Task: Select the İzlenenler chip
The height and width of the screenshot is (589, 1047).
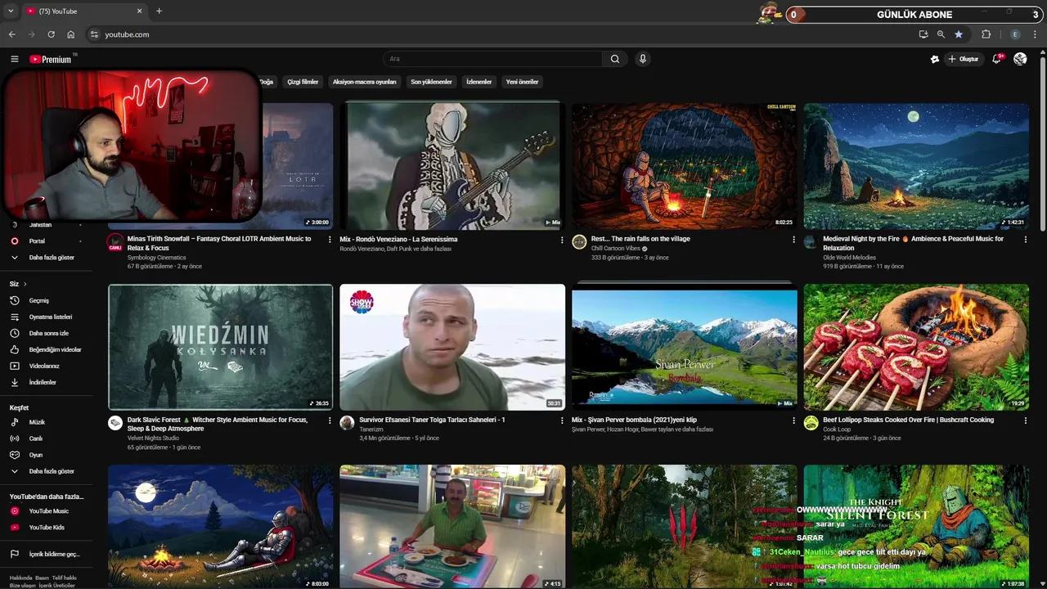Action: coord(479,82)
